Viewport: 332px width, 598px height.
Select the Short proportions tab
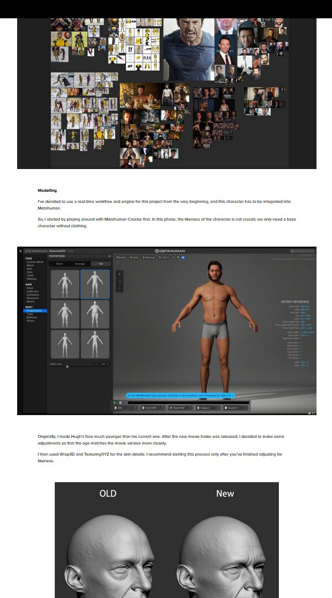click(59, 264)
